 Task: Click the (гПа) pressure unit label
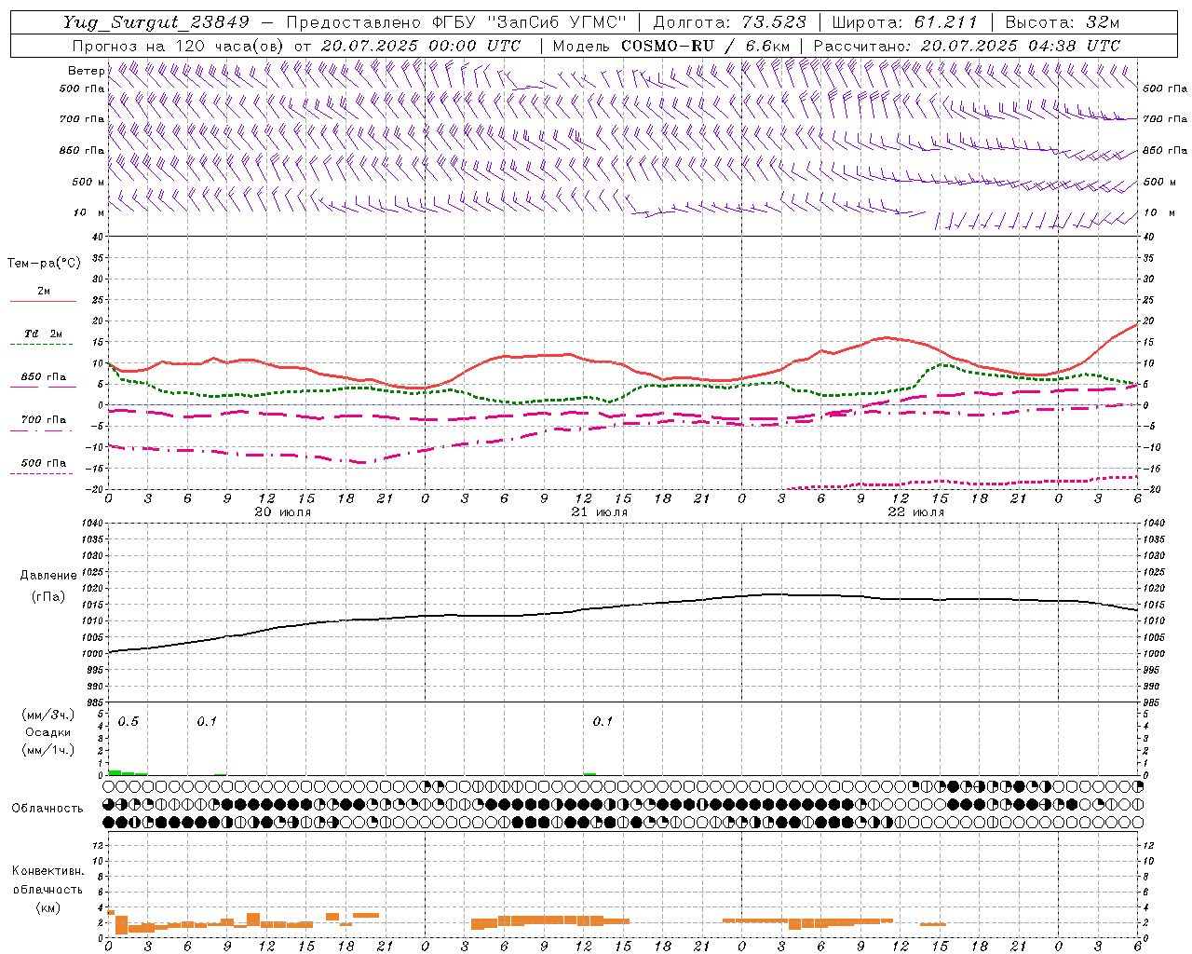[x=49, y=597]
